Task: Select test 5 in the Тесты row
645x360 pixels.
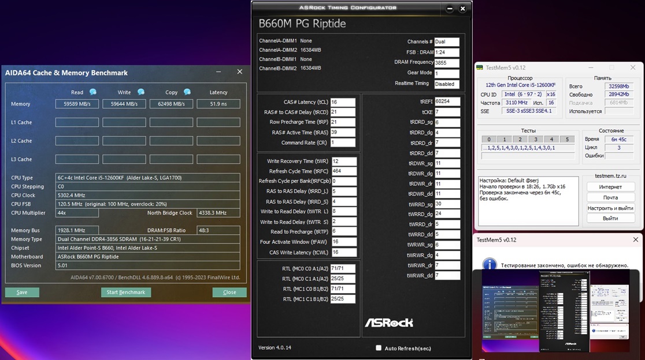Action: coord(567,139)
